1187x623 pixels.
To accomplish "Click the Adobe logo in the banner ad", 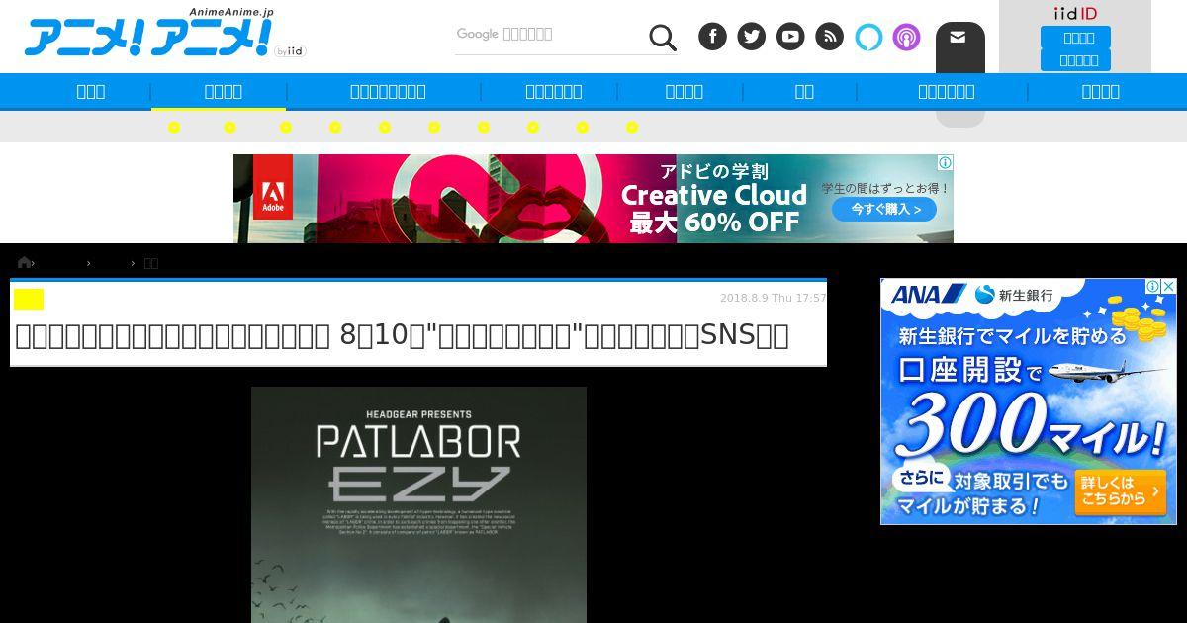I will tap(273, 186).
